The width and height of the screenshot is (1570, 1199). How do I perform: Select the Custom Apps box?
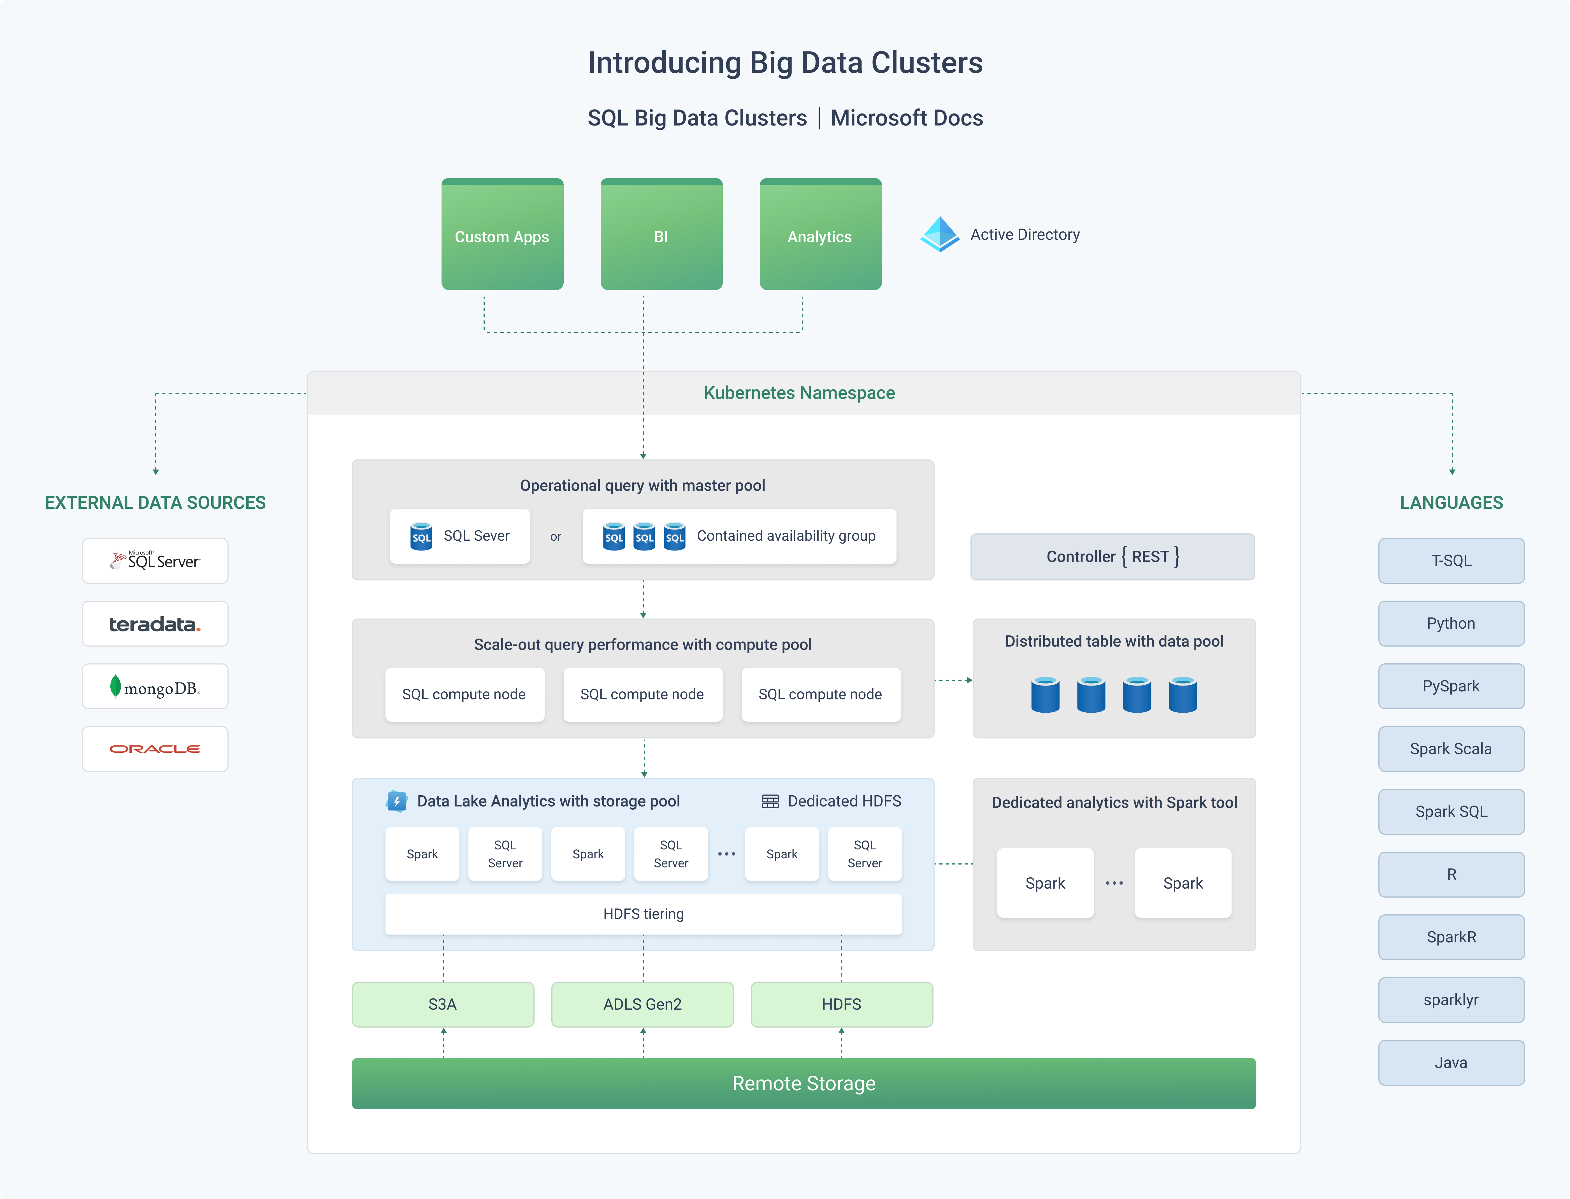pyautogui.click(x=502, y=234)
